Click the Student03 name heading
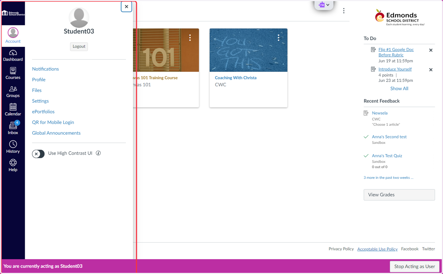The height and width of the screenshot is (274, 443). pyautogui.click(x=79, y=31)
